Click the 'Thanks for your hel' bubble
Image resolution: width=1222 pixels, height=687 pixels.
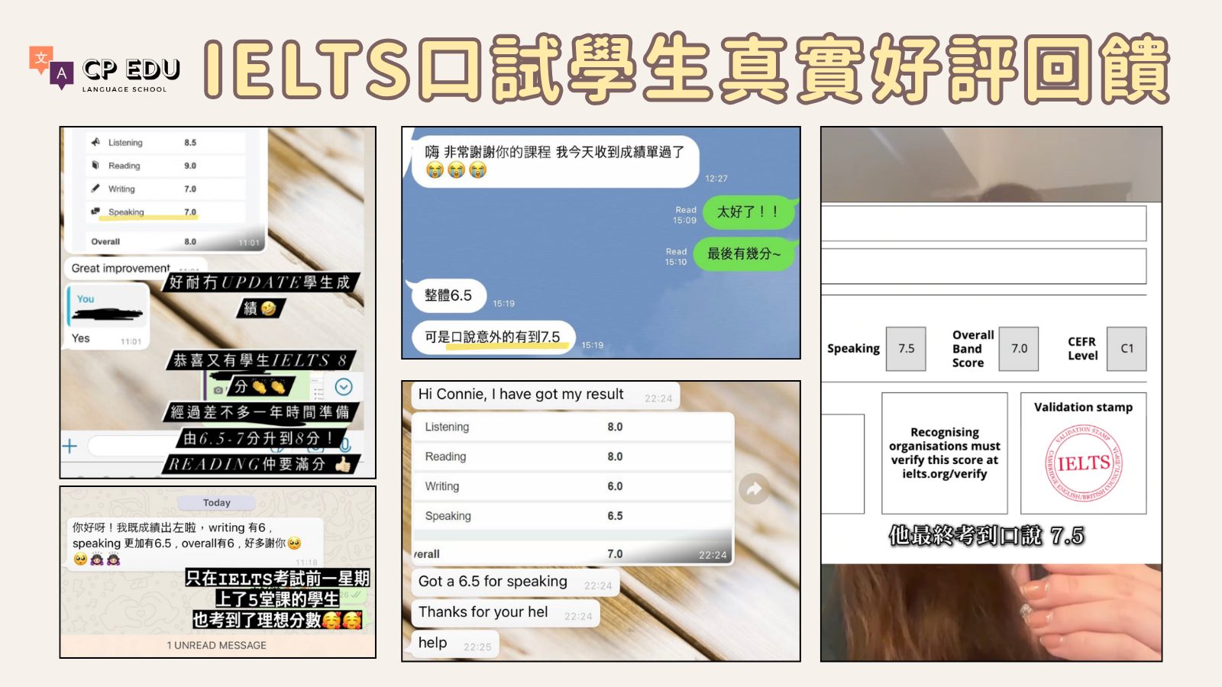point(506,612)
